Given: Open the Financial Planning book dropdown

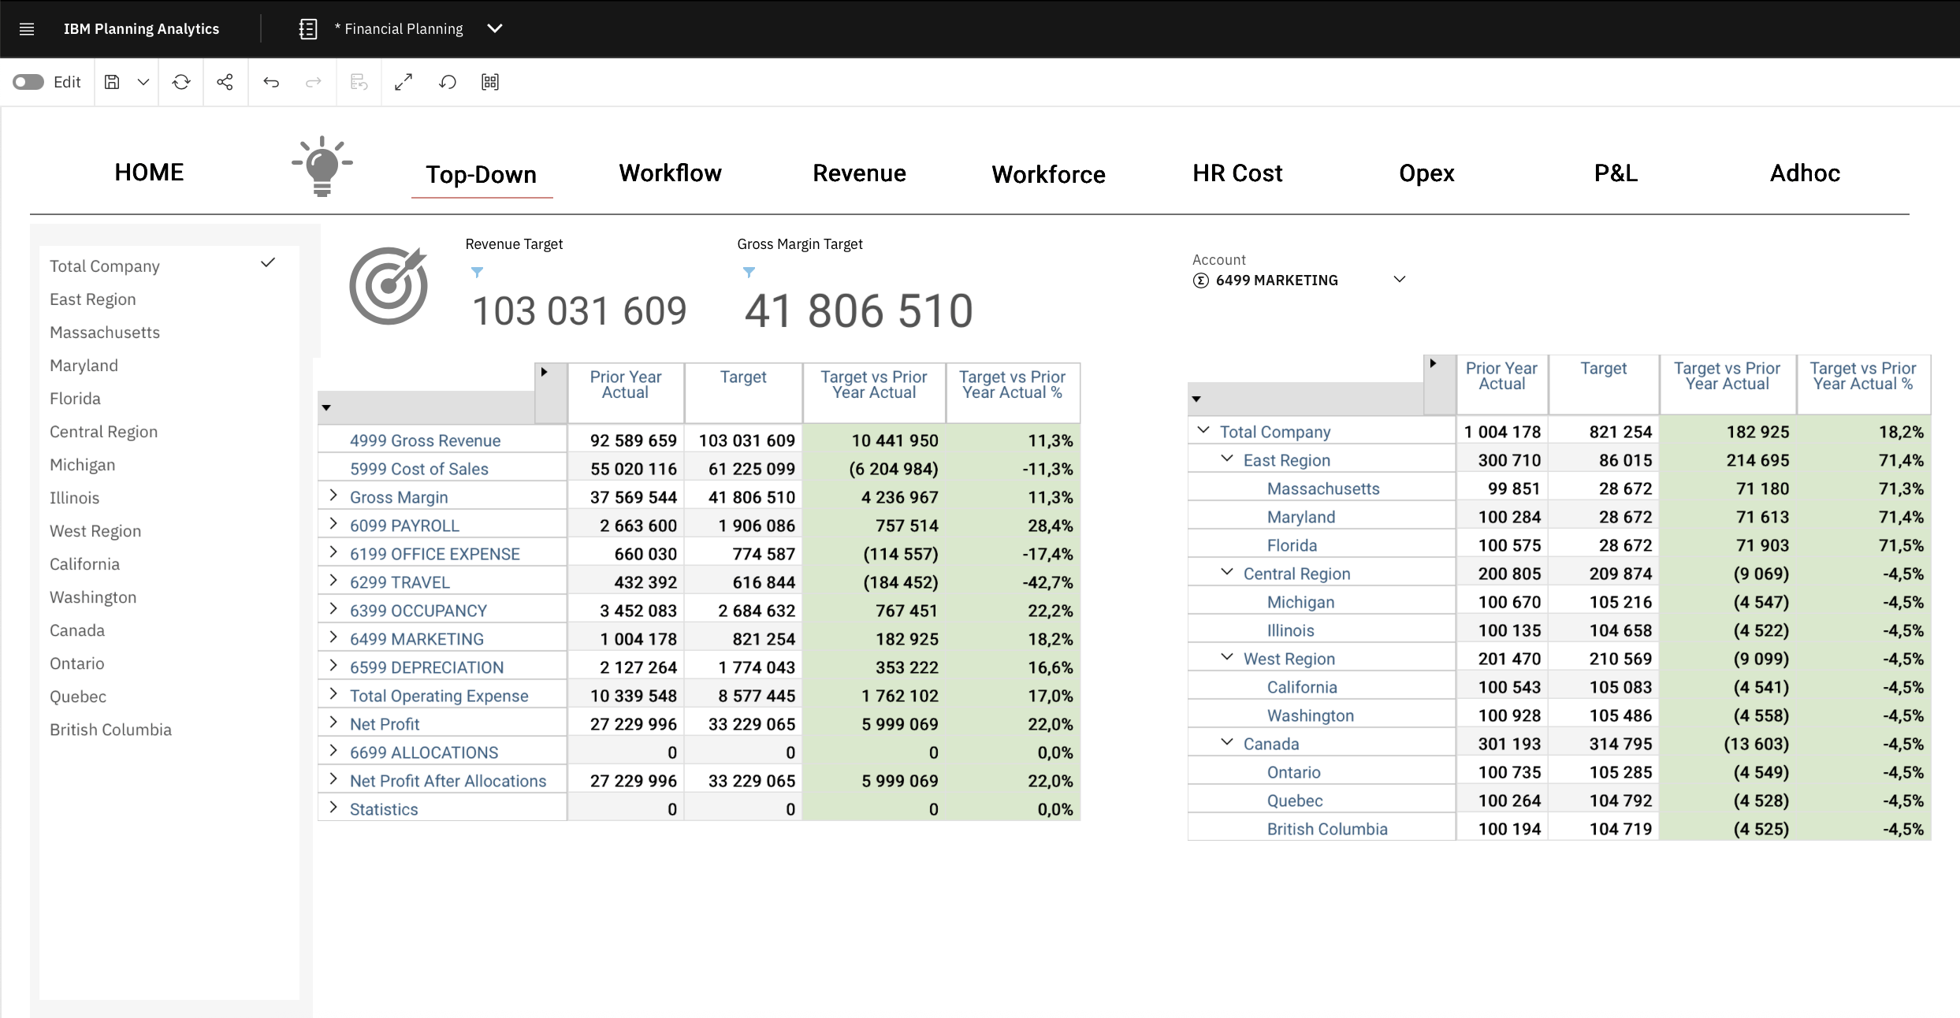Looking at the screenshot, I should (x=495, y=28).
